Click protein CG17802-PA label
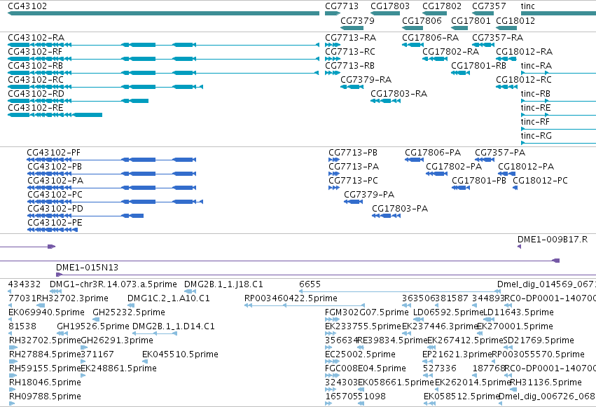 click(x=453, y=167)
